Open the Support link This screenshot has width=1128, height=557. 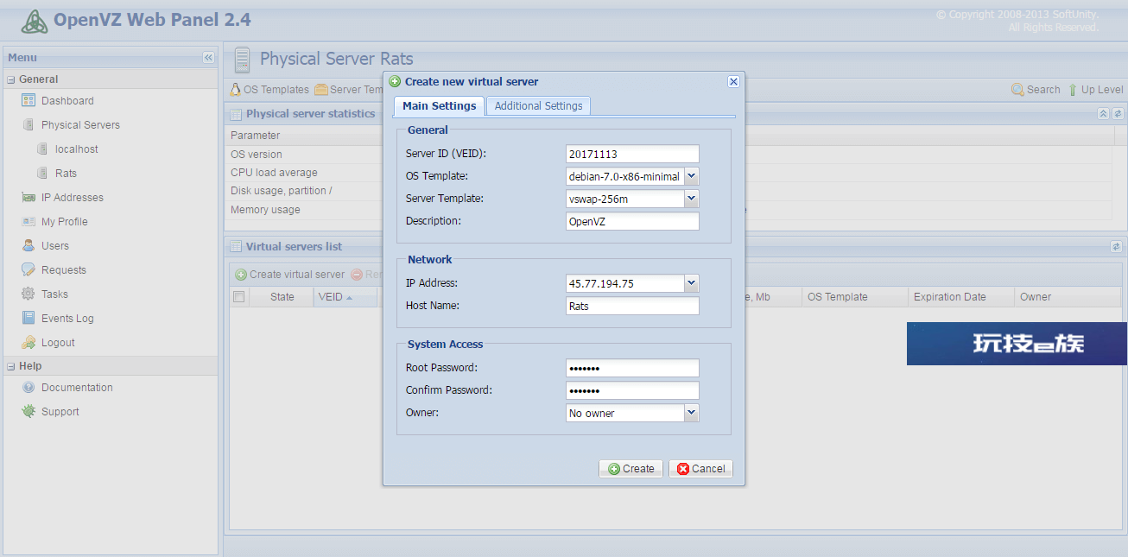60,412
